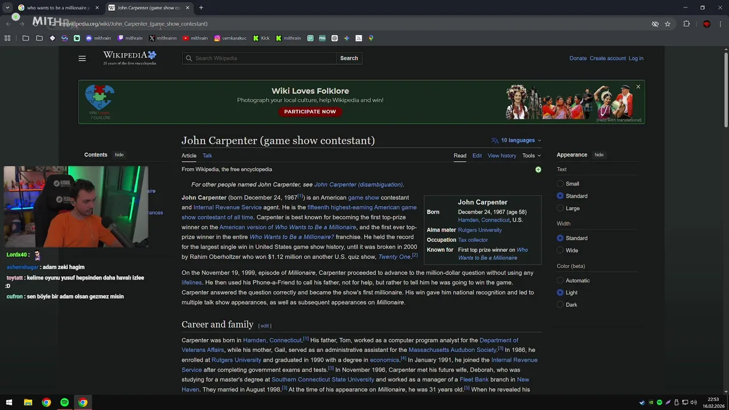Click the Steam icon in system tray
The width and height of the screenshot is (729, 410).
coord(642,403)
